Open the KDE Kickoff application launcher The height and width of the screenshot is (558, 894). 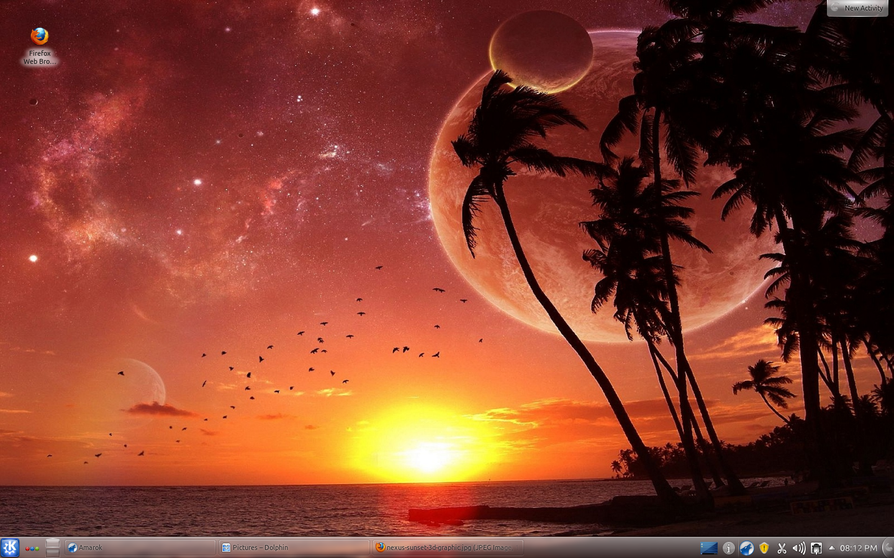click(x=10, y=547)
